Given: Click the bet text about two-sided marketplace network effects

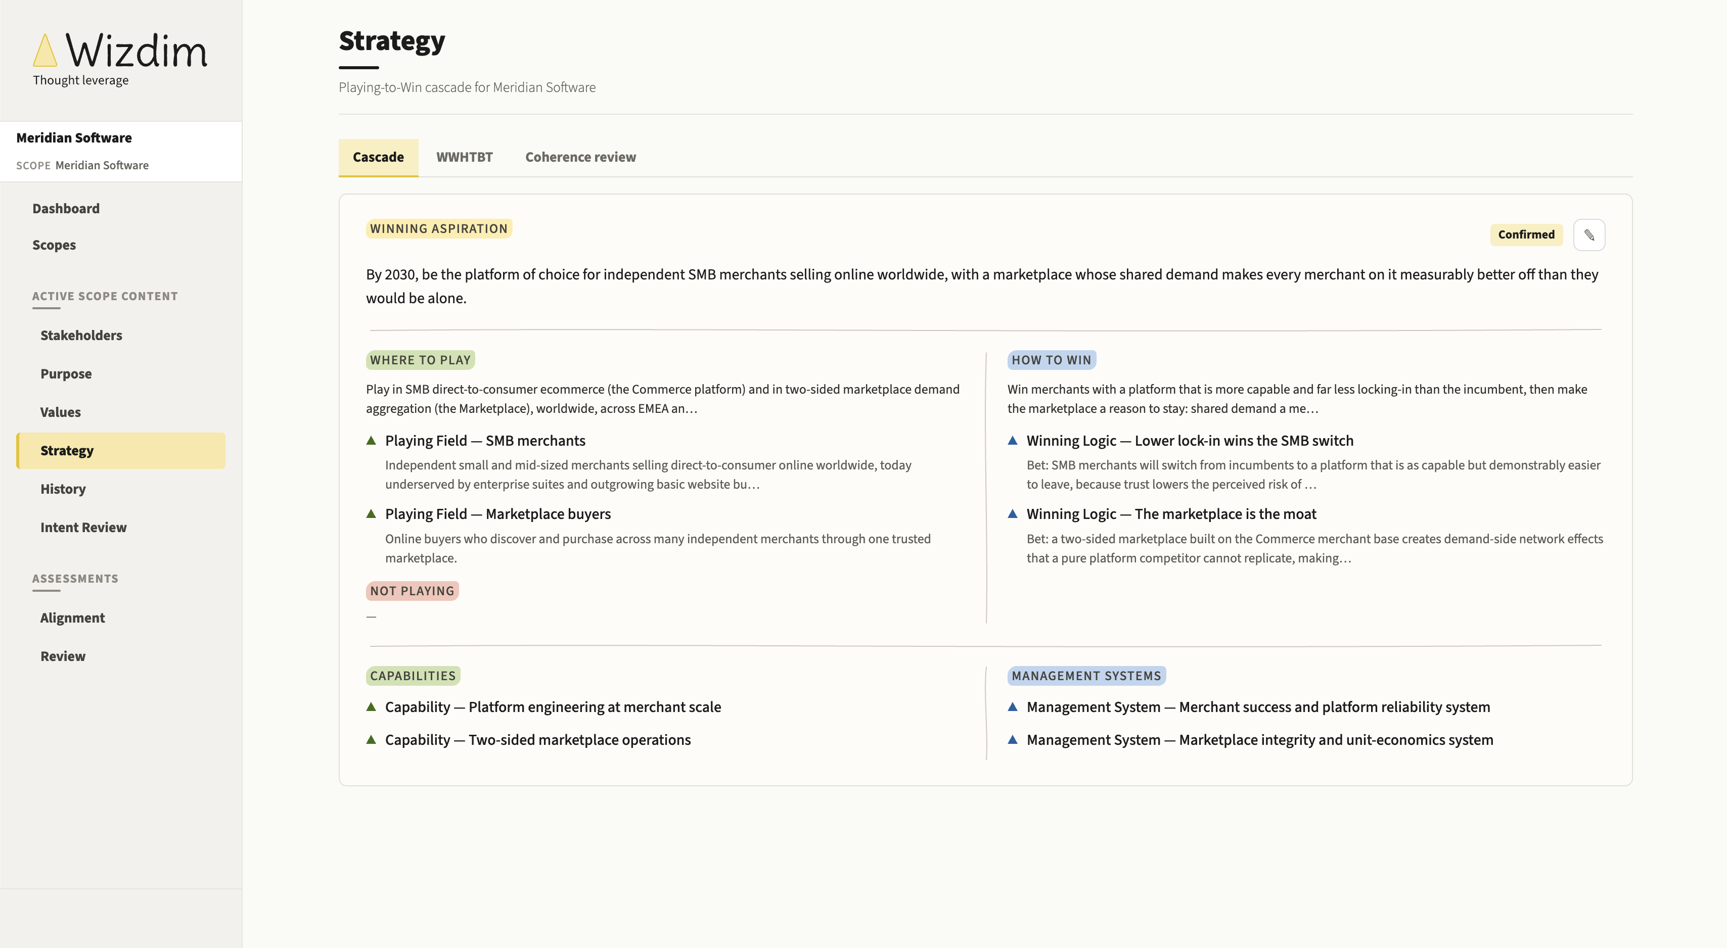Looking at the screenshot, I should coord(1314,548).
